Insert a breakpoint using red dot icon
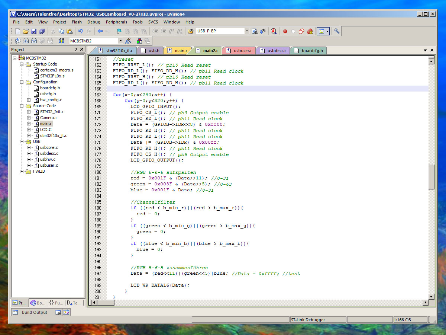Screen dimensions: 446x335 pos(285,32)
